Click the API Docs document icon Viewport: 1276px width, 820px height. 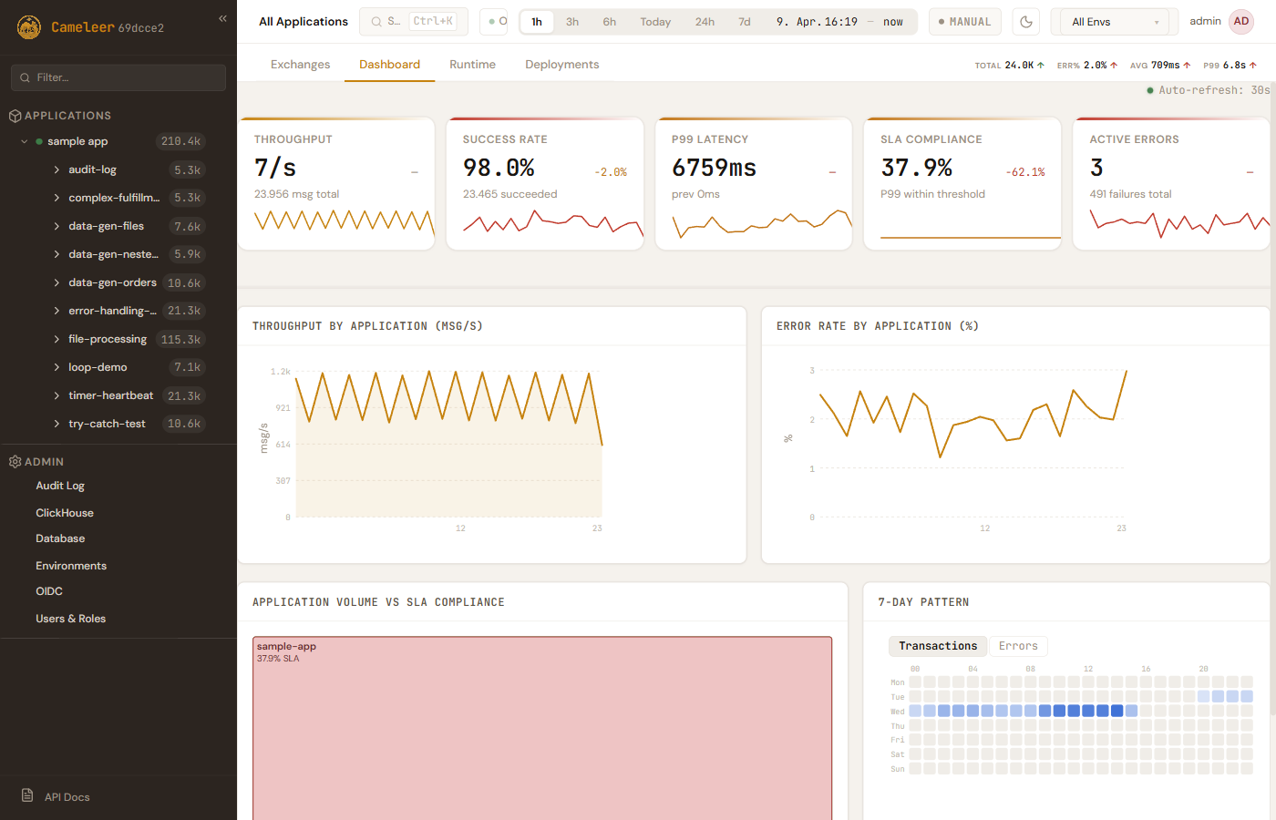[27, 795]
